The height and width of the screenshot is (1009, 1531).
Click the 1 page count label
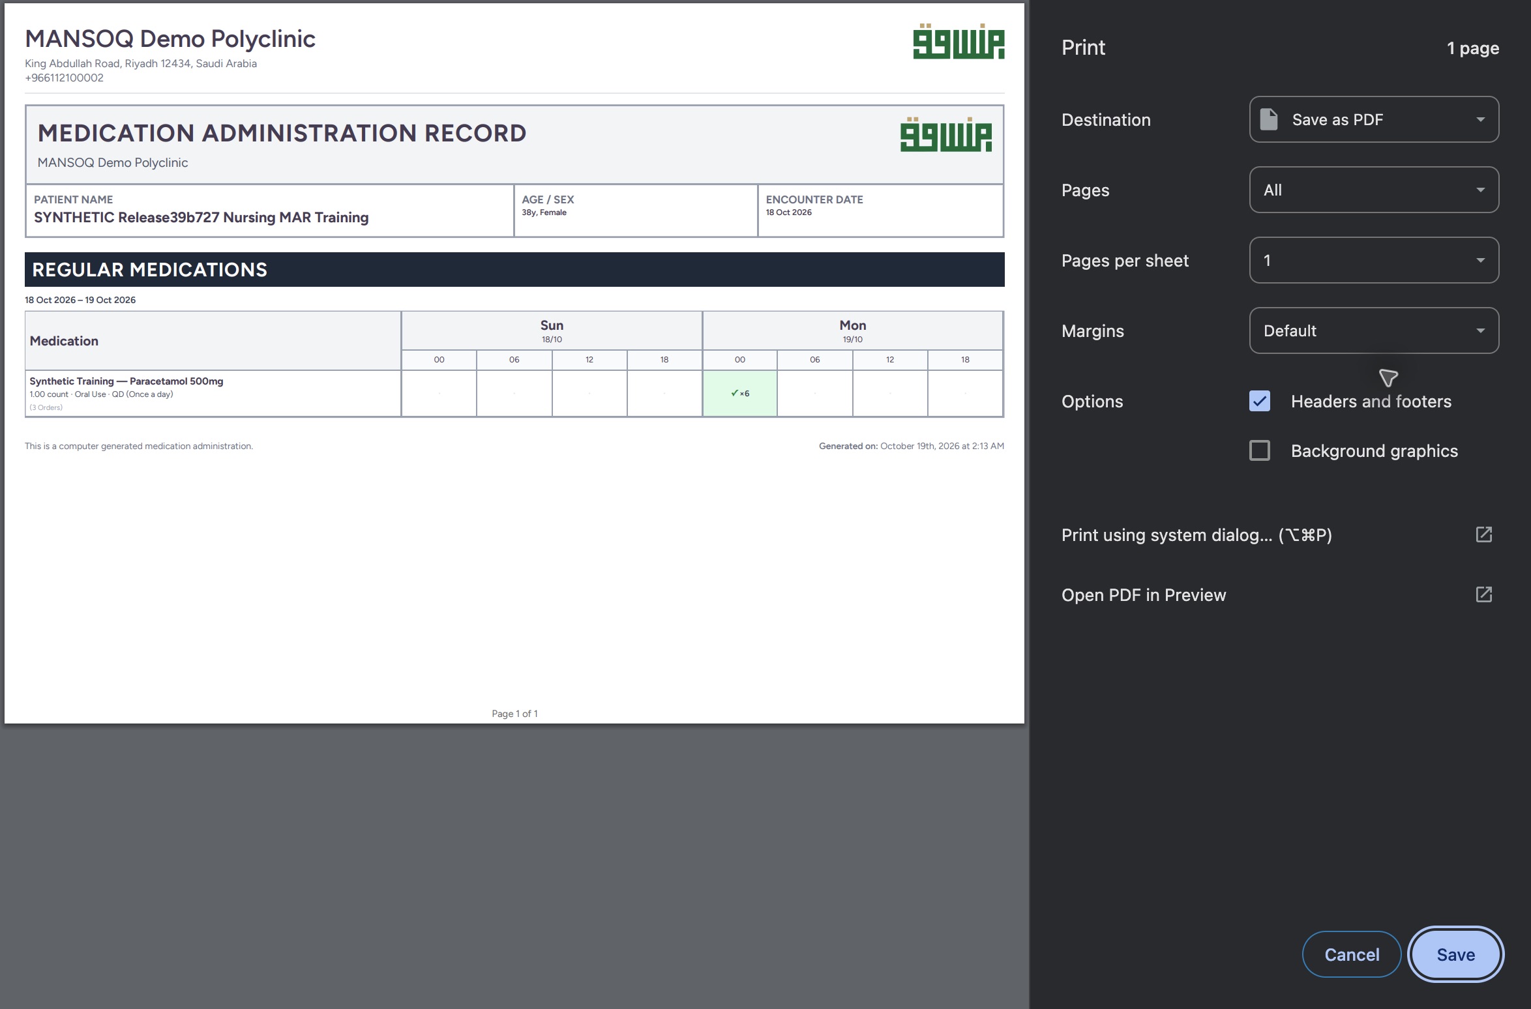[x=1472, y=48]
